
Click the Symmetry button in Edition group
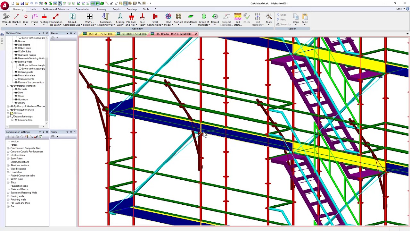[x=283, y=24]
